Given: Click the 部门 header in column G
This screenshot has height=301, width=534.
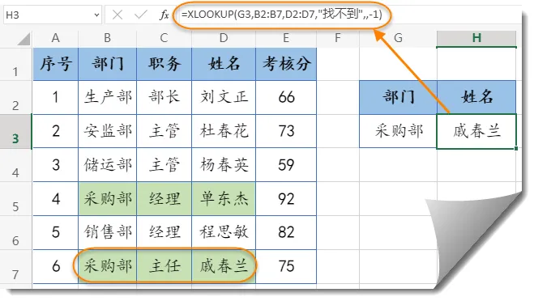Looking at the screenshot, I should [398, 97].
